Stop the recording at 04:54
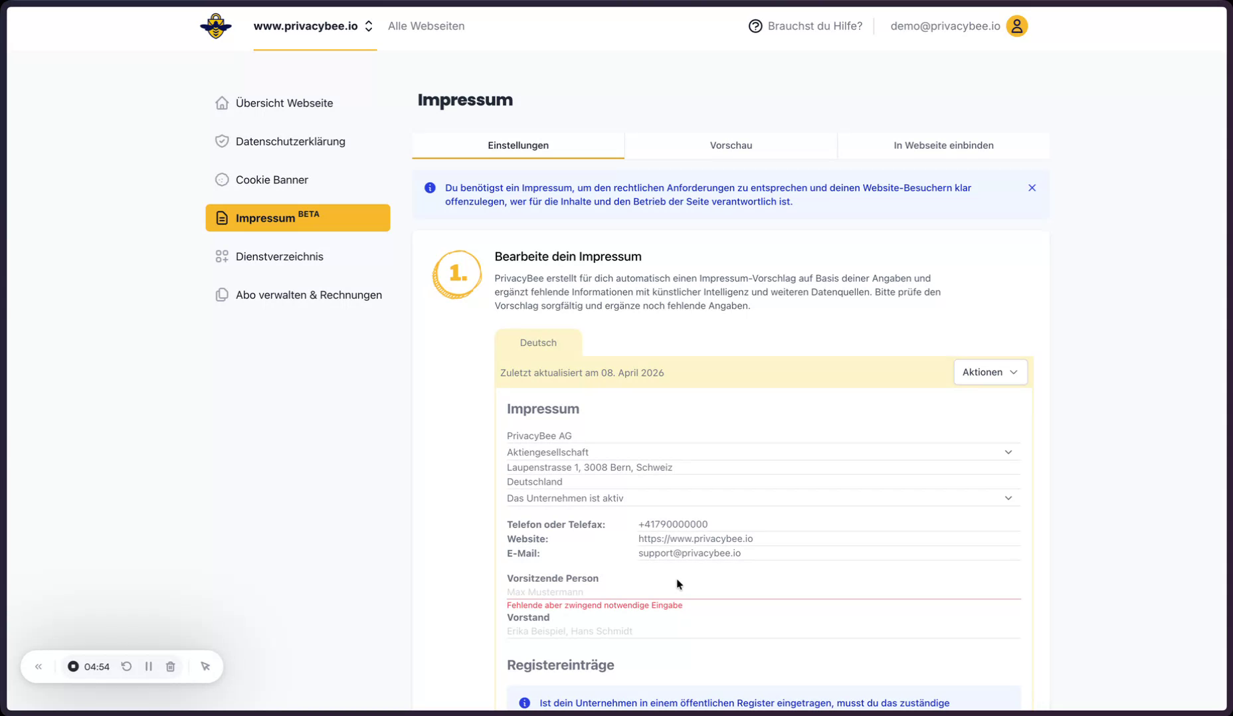 [x=73, y=666]
